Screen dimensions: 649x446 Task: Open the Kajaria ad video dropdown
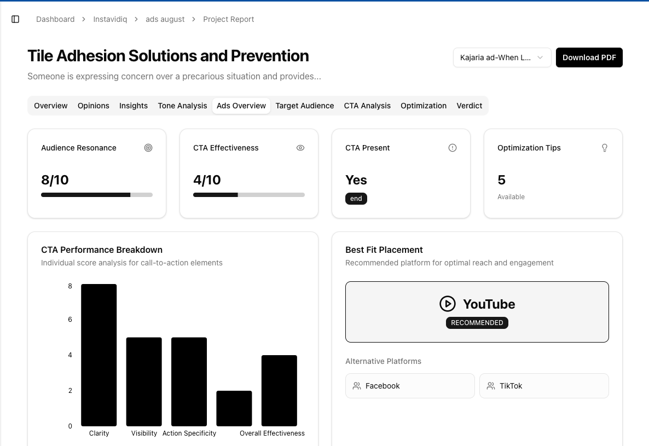(502, 57)
